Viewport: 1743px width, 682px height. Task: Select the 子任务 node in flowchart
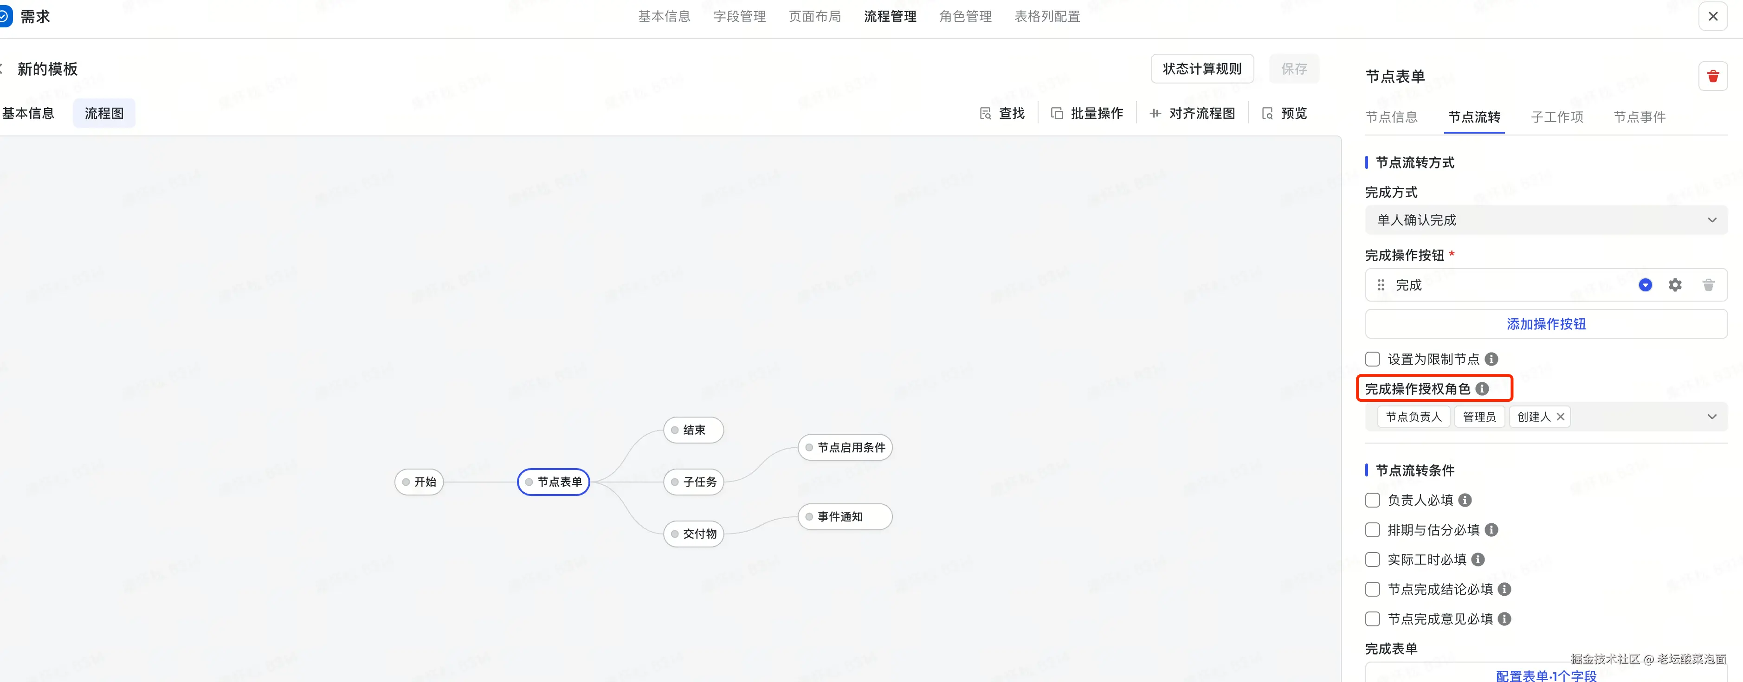[694, 482]
